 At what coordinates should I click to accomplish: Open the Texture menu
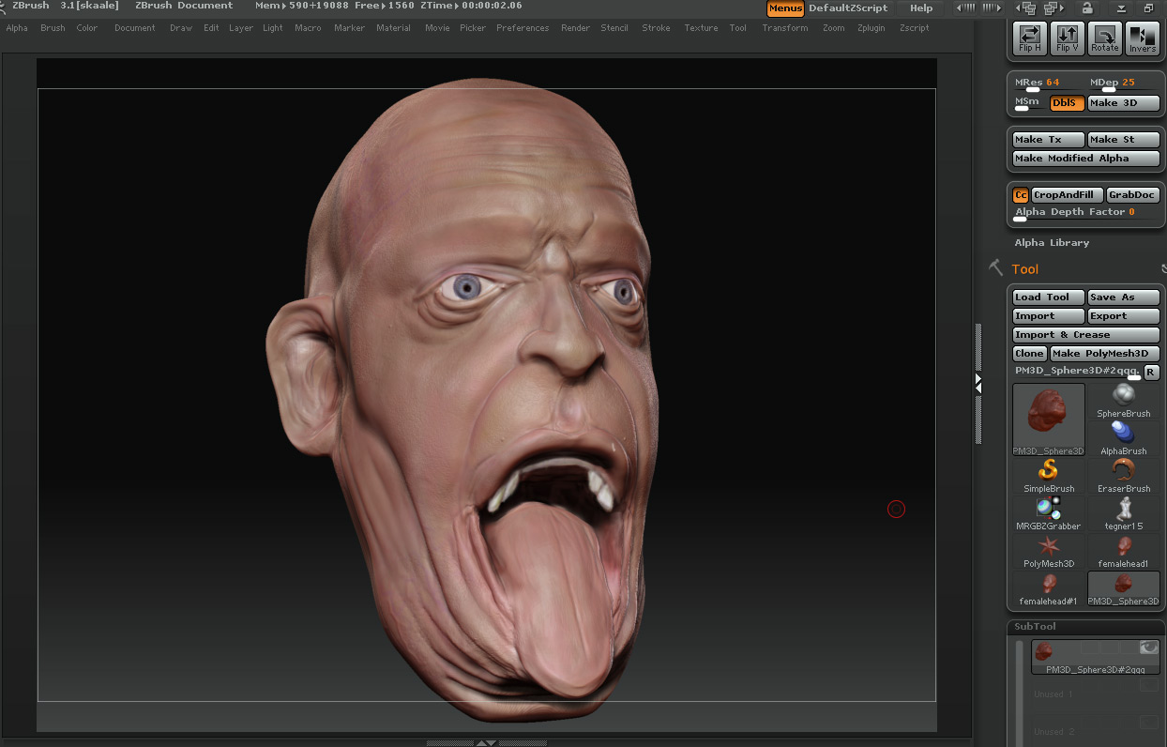tap(701, 28)
